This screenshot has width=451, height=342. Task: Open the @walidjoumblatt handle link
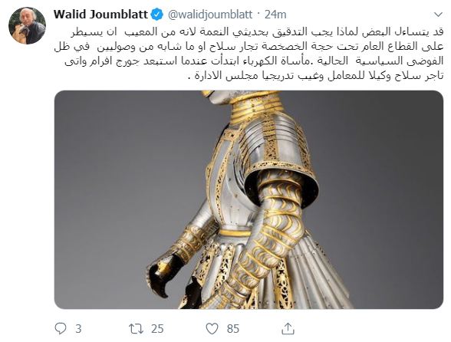click(210, 15)
